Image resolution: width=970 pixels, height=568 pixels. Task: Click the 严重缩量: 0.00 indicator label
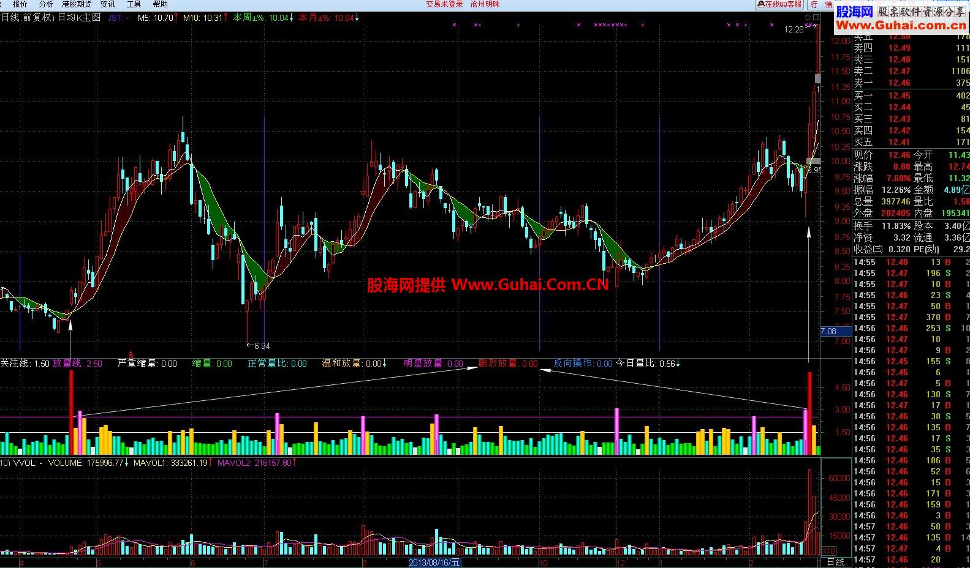(x=146, y=364)
